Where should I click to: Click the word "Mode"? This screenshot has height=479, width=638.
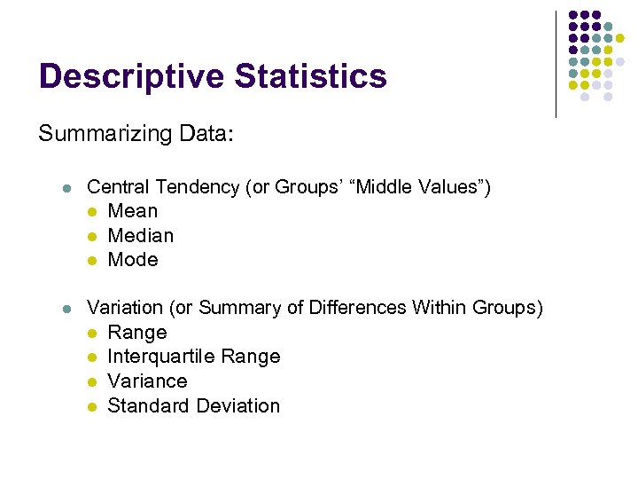tap(132, 260)
